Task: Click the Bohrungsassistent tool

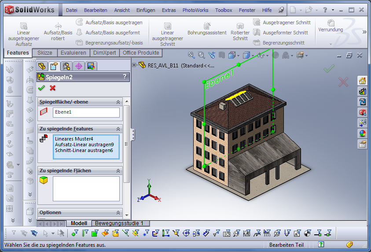Action: (x=207, y=30)
